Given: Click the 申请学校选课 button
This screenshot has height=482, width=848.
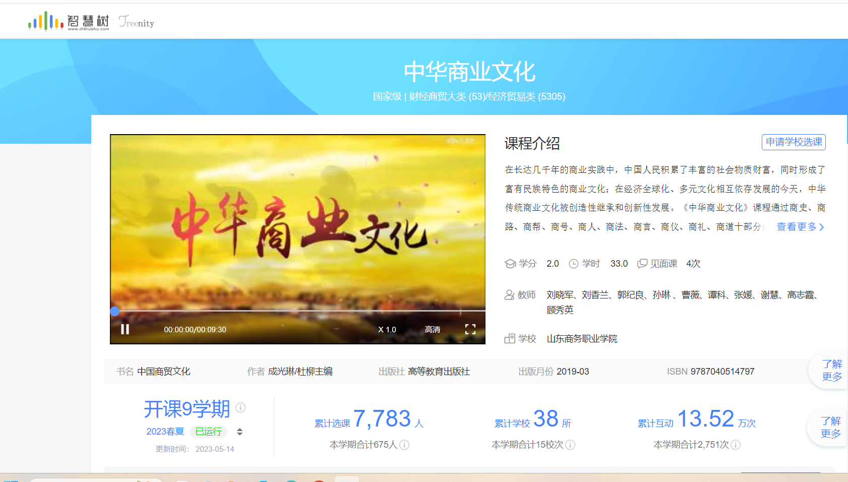Looking at the screenshot, I should pos(794,142).
